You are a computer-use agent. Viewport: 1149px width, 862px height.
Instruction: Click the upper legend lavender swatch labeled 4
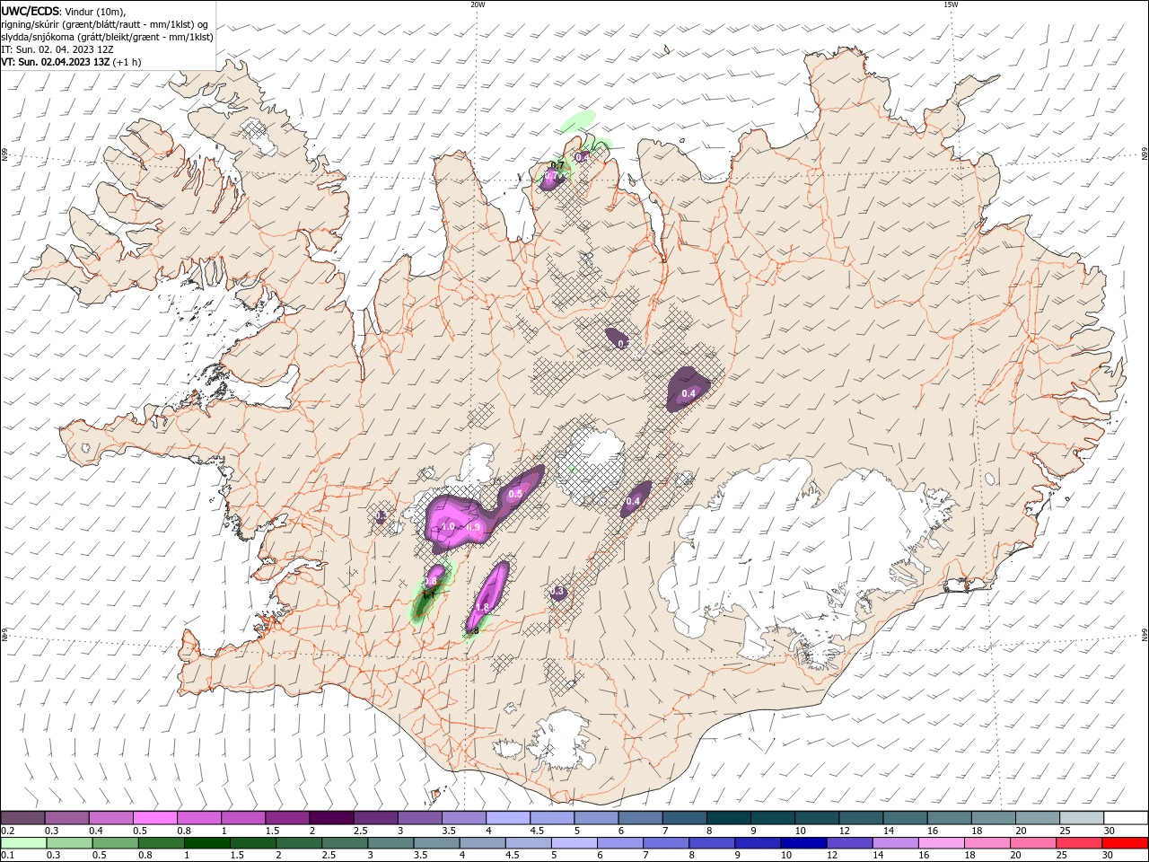pos(509,817)
